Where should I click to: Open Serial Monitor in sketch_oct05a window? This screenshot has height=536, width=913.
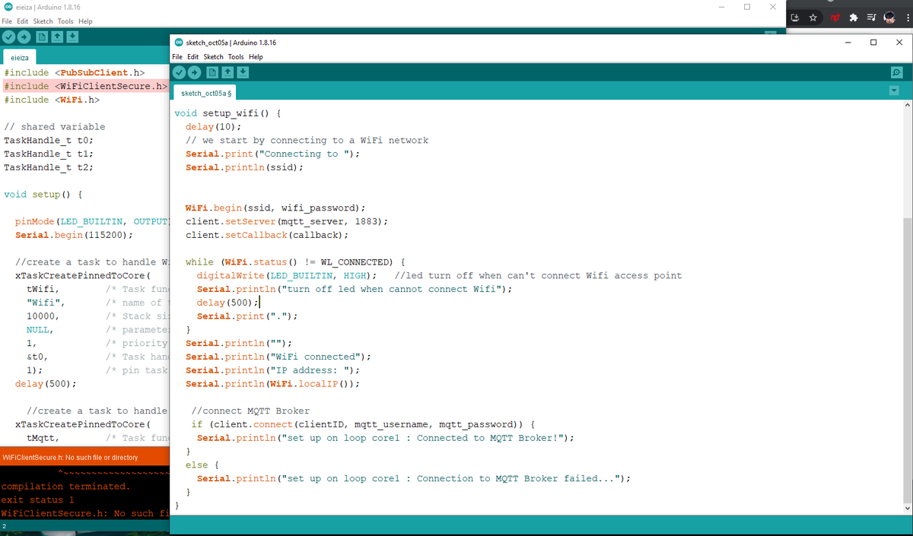click(896, 72)
